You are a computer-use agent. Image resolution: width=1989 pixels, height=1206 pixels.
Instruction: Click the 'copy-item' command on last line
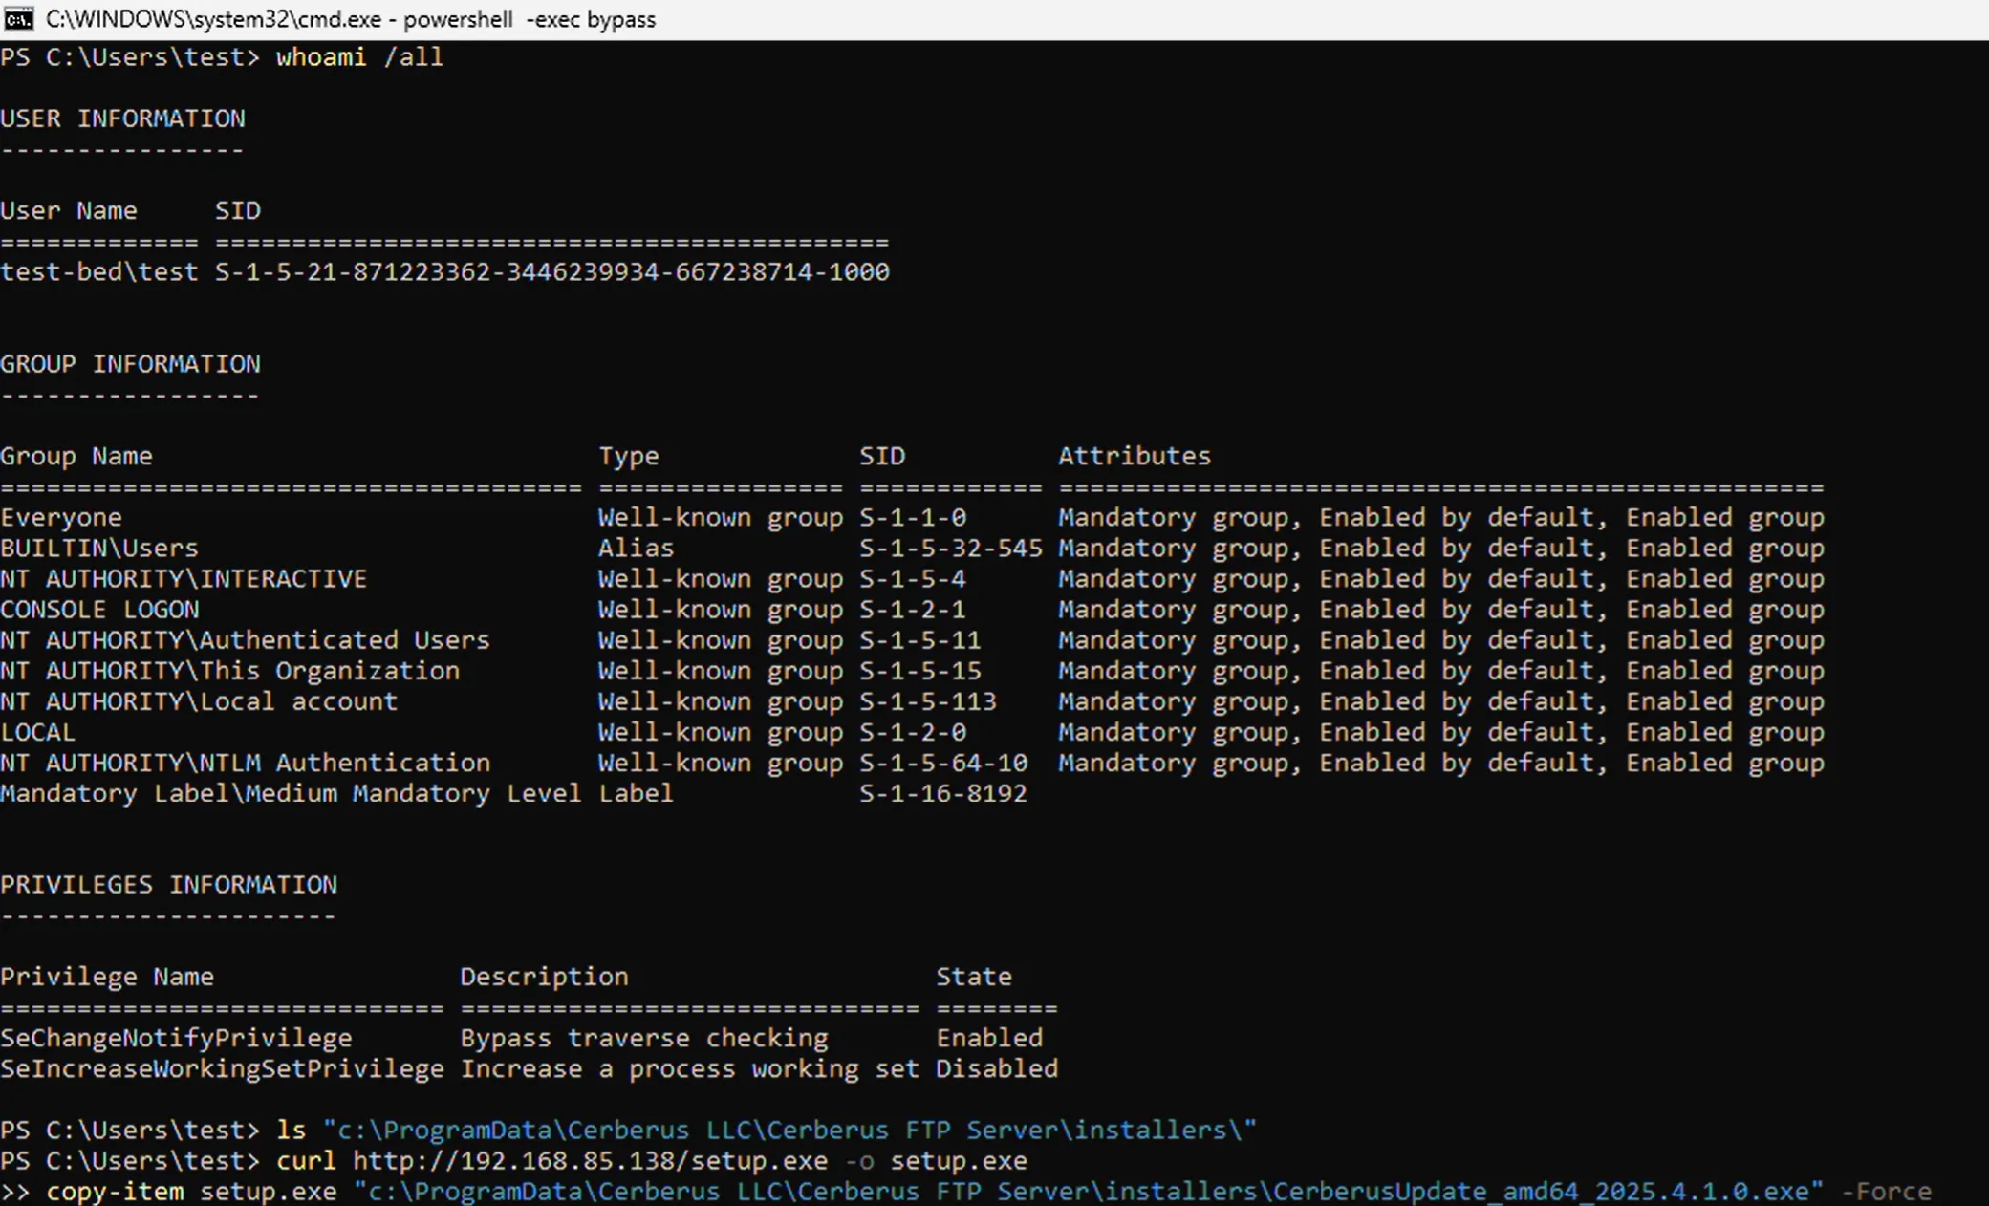115,1192
